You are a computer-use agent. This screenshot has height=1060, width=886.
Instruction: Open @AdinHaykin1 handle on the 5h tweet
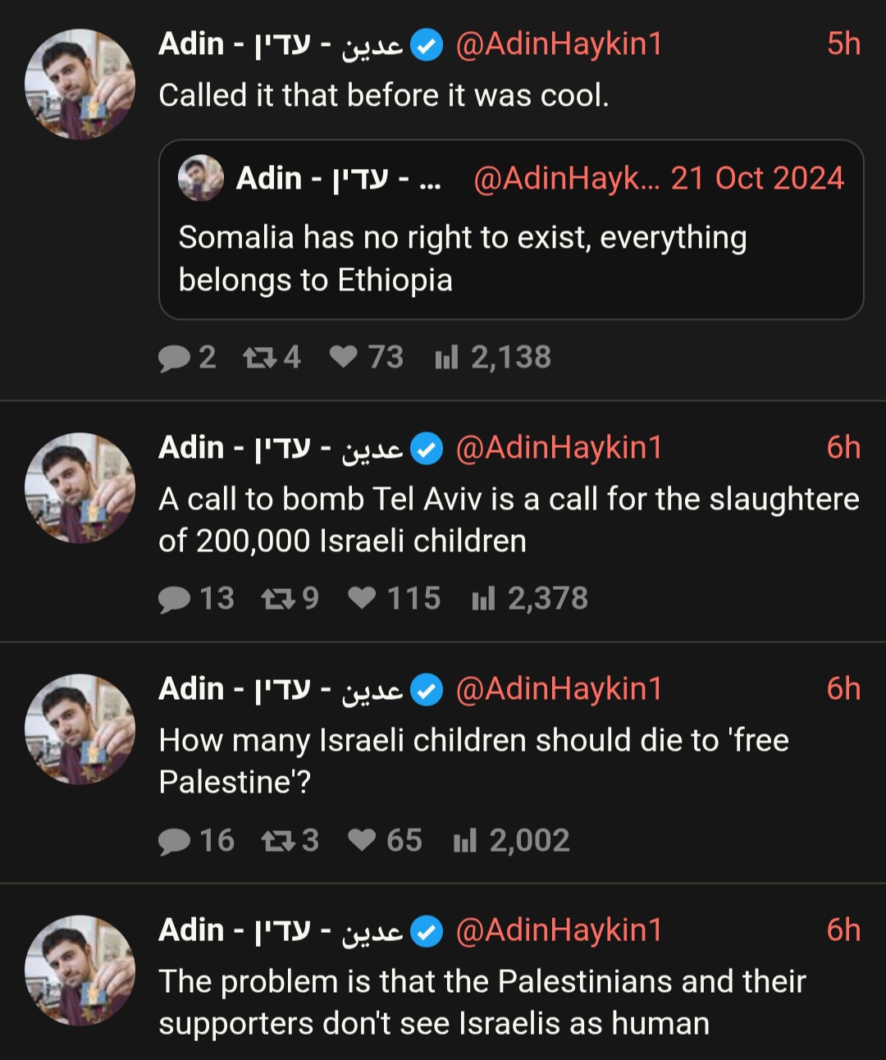[x=559, y=44]
